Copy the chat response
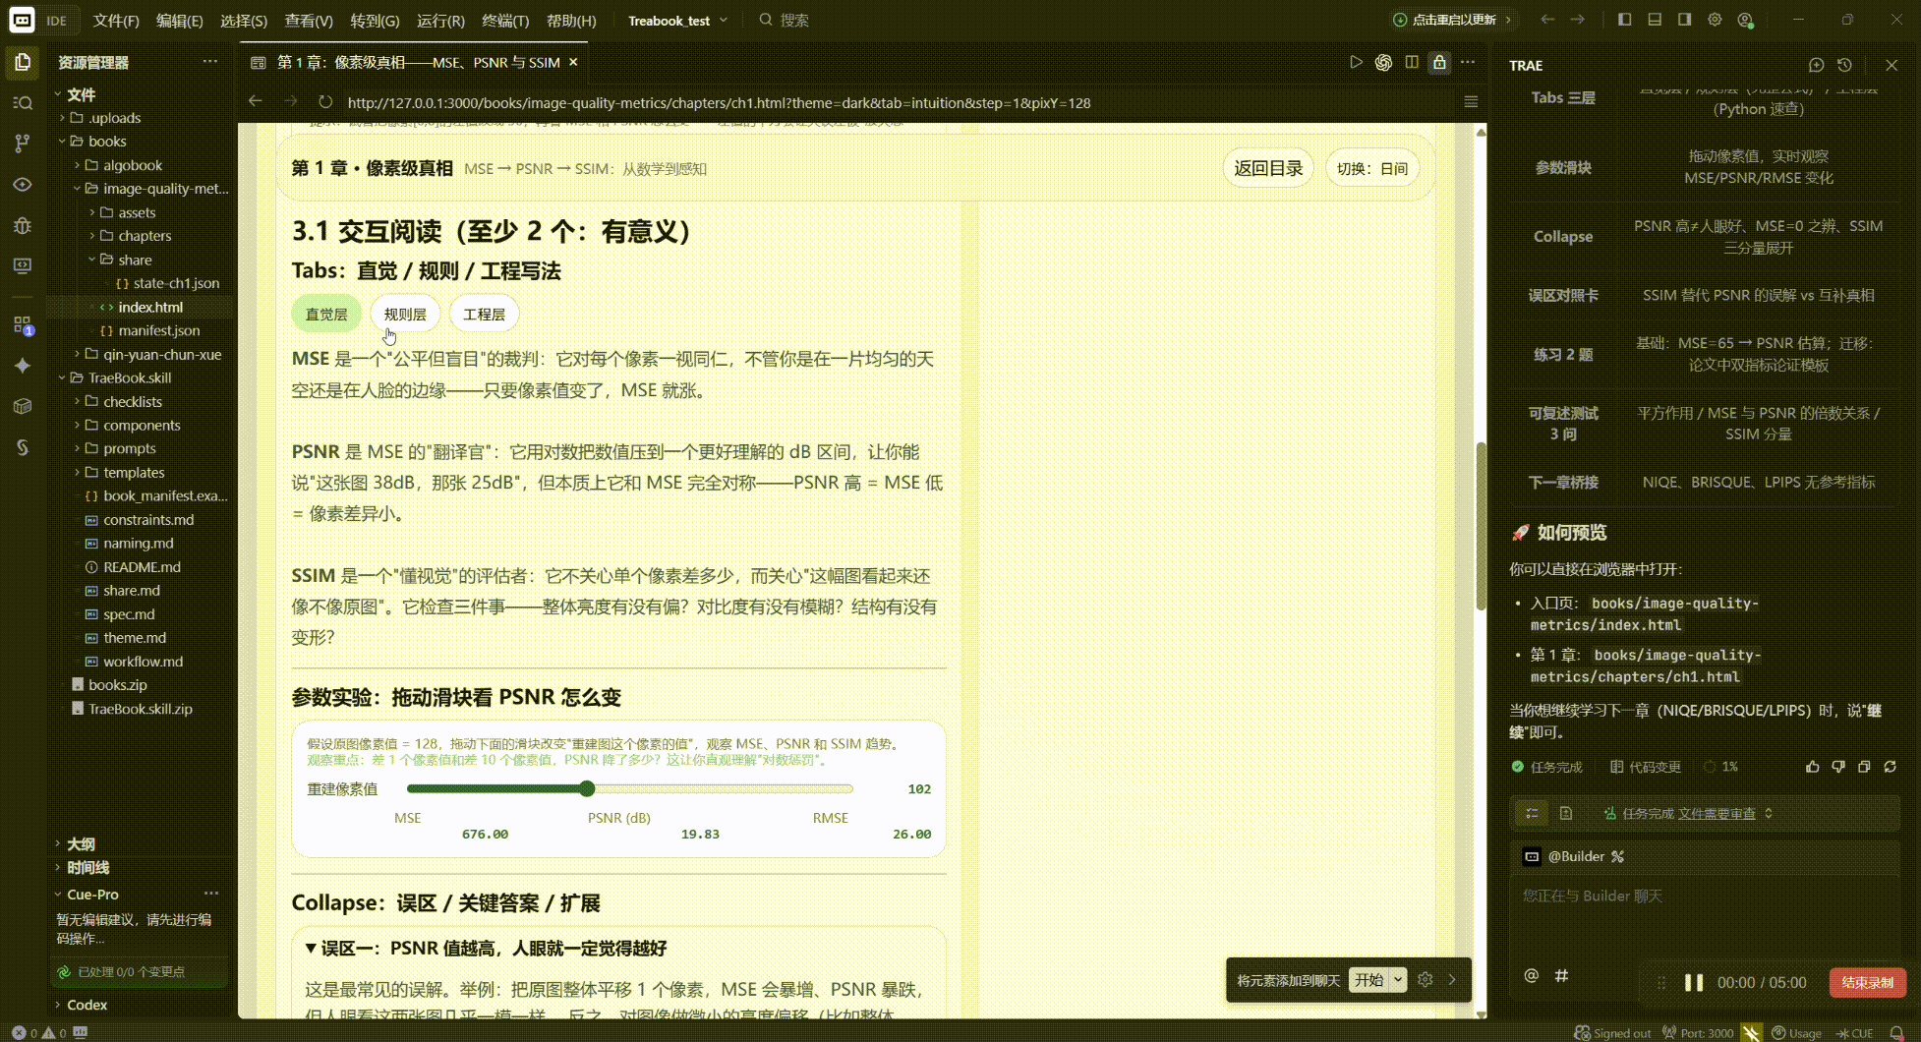Image resolution: width=1921 pixels, height=1042 pixels. pyautogui.click(x=1864, y=767)
